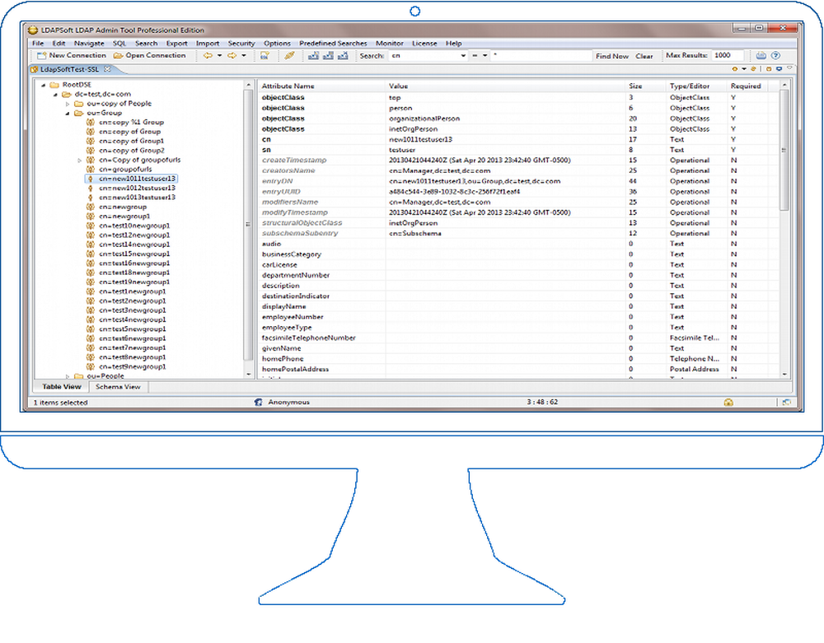Click the attribute table vertical scrollbar
Screen dimensions: 824x643
(x=784, y=230)
